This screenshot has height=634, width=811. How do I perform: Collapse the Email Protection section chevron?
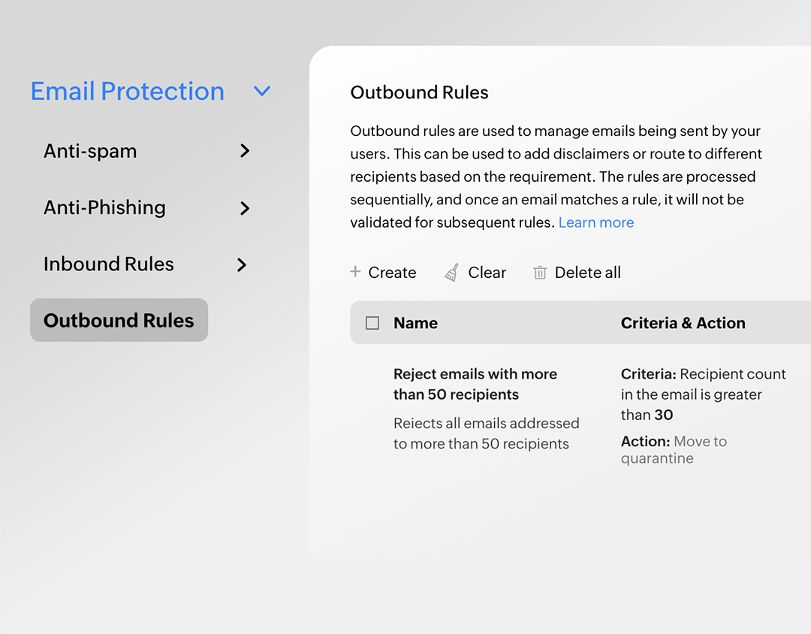(x=261, y=92)
